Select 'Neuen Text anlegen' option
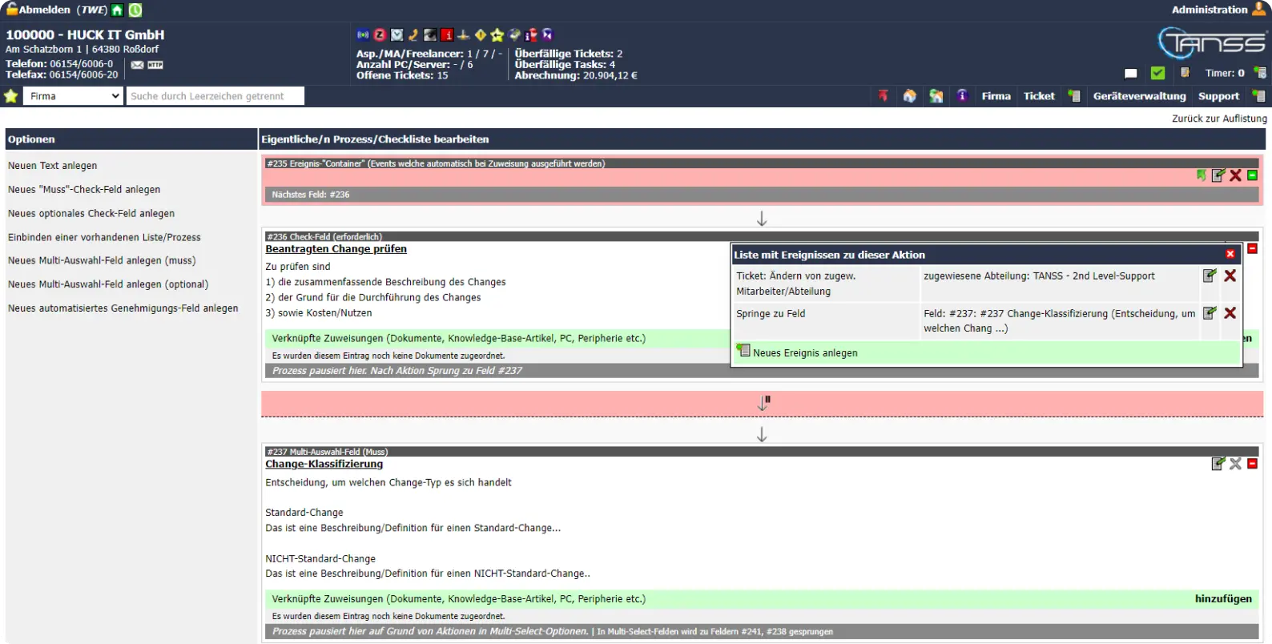Screen dimensions: 1272x644 [x=53, y=166]
